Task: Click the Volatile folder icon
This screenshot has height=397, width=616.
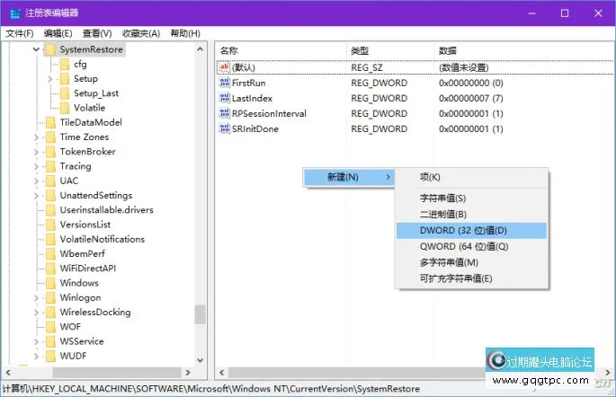Action: [x=65, y=108]
